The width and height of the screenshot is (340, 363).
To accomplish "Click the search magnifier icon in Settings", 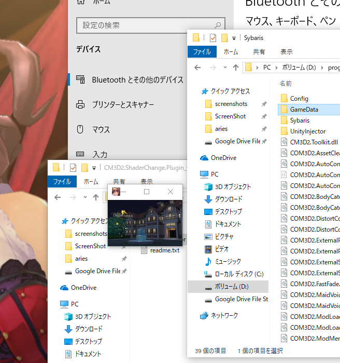I will [217, 25].
